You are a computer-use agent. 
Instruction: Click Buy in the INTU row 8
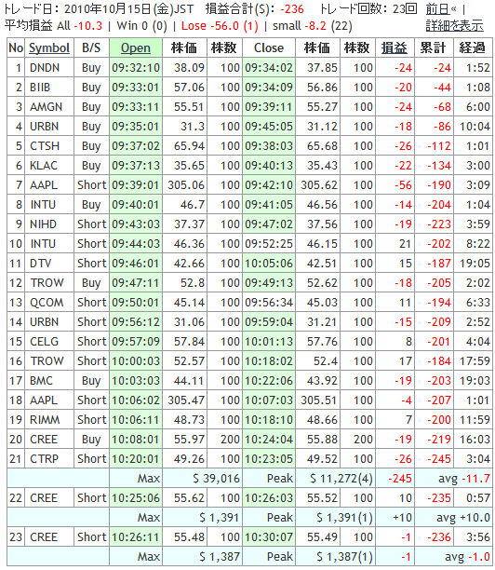(91, 205)
